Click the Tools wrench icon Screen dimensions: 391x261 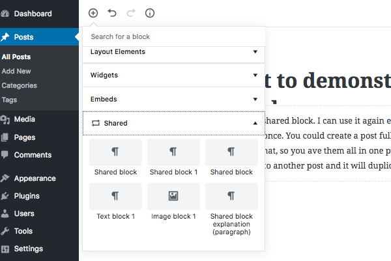[x=5, y=231]
